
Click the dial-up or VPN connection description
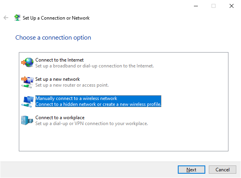(91, 124)
